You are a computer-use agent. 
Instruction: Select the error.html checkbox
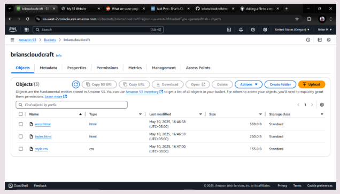21,124
